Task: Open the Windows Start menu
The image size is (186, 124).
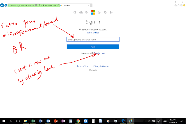Action: tap(3, 121)
